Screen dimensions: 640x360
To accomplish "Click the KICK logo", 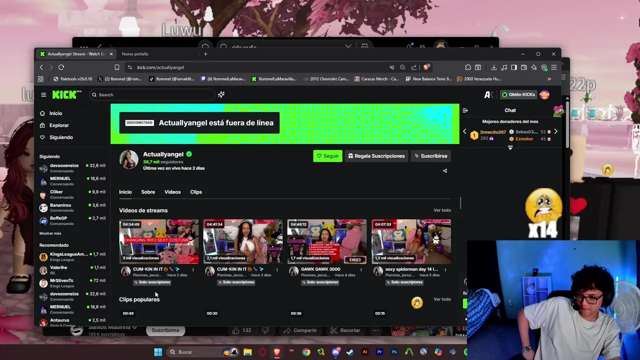I will coord(66,94).
